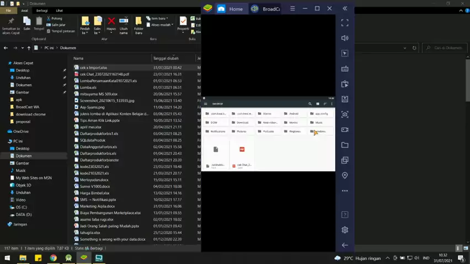
Task: Switch to the Berbagi ribbon tab
Action: 42,10
